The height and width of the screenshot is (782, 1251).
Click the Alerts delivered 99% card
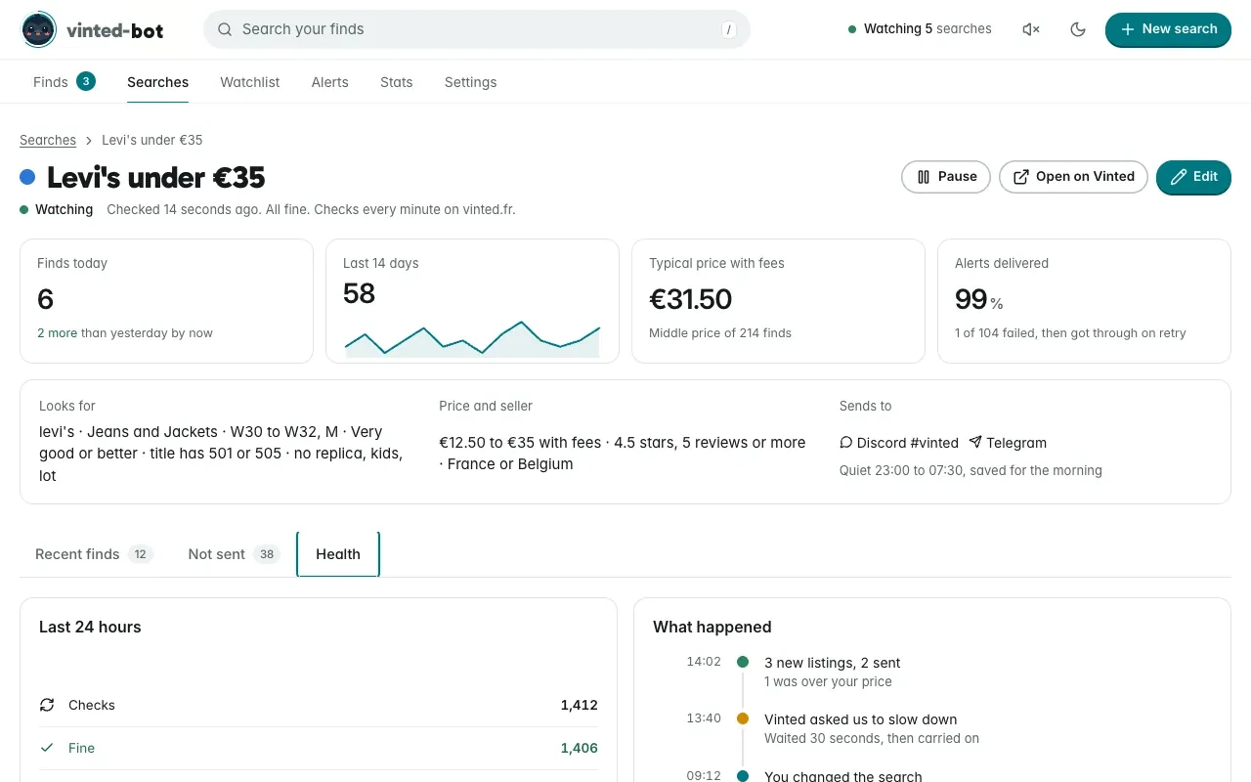(x=1084, y=301)
